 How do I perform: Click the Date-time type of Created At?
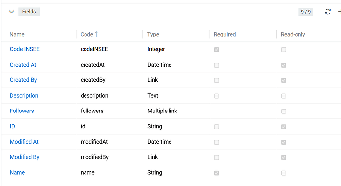point(160,65)
